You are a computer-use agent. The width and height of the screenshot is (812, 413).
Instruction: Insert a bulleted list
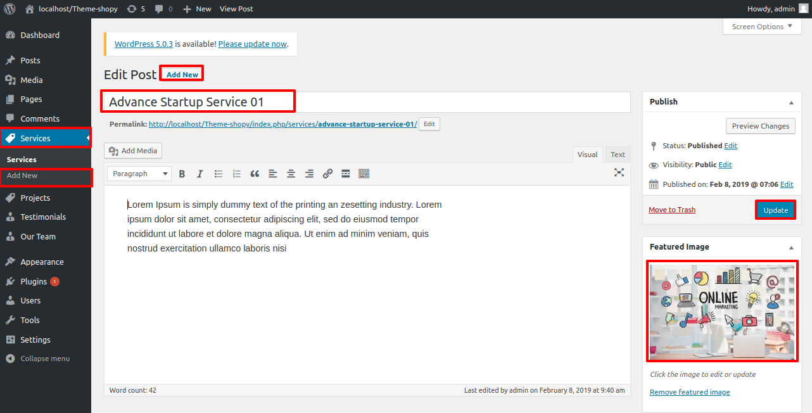219,174
